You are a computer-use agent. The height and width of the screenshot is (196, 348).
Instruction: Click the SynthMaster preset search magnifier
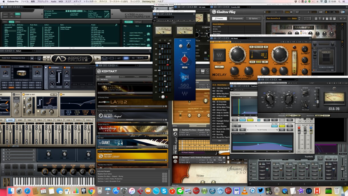tap(116, 25)
